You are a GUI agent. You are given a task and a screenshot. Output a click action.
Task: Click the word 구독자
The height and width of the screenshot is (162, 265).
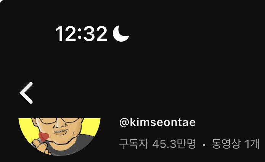click(x=134, y=144)
